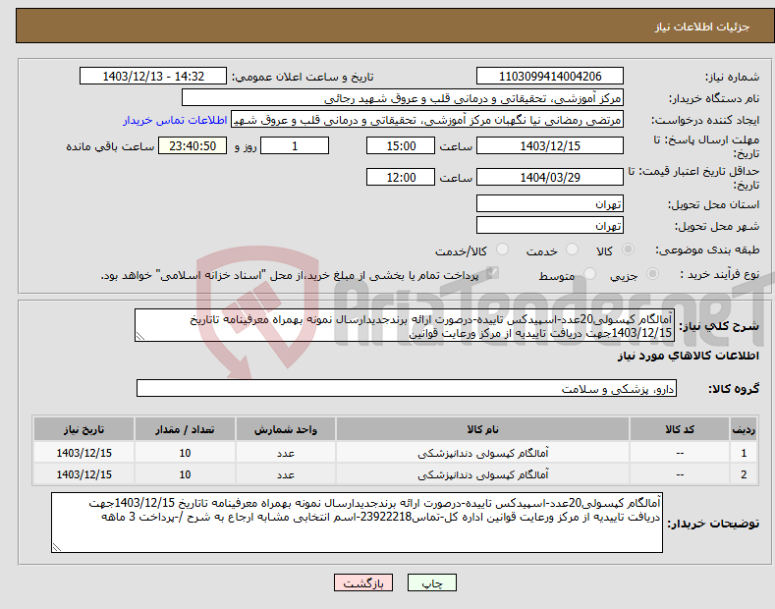Click the تعداد / مقدار column header
Screen dimensions: 775x609
(x=185, y=429)
